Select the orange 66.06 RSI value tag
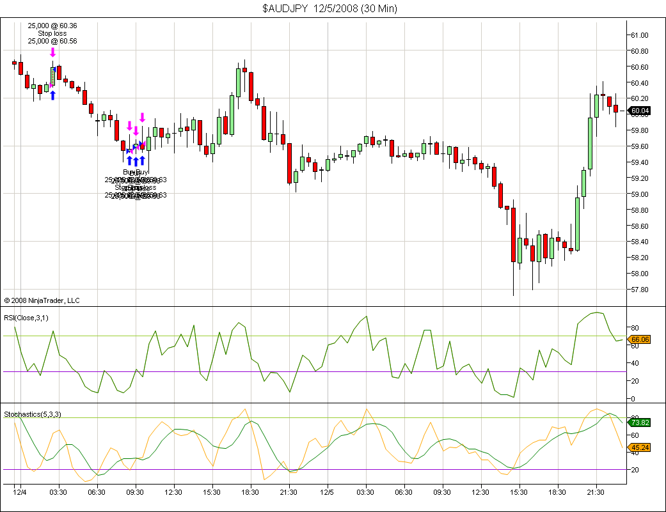This screenshot has height=512, width=666. tap(639, 339)
